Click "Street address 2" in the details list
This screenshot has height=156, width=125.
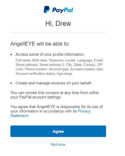click(x=52, y=65)
